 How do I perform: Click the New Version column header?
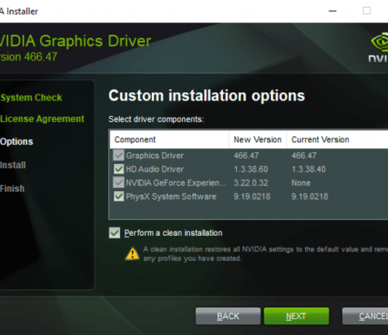[x=258, y=140]
